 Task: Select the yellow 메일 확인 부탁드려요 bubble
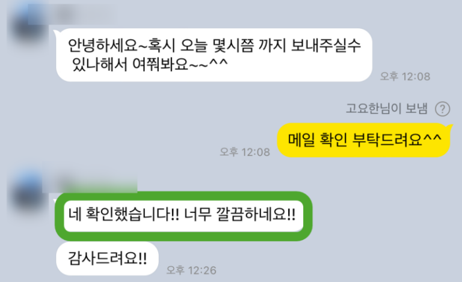click(x=364, y=140)
